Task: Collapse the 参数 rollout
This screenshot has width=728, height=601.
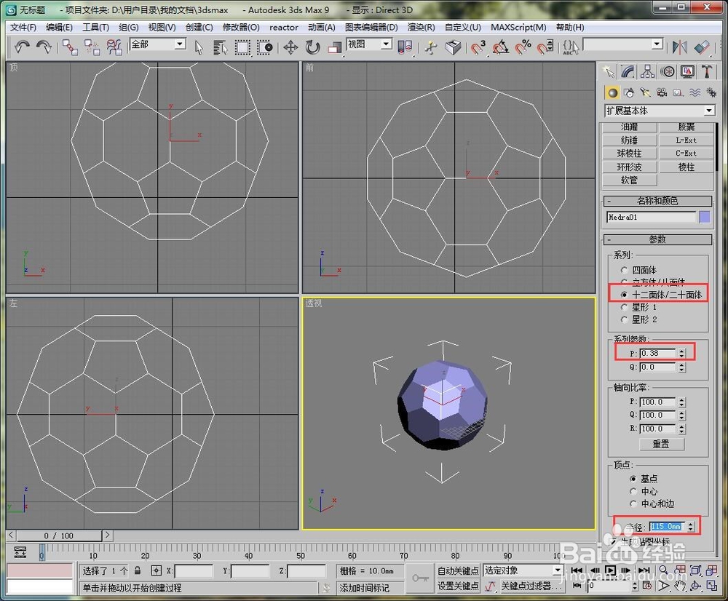Action: 657,239
